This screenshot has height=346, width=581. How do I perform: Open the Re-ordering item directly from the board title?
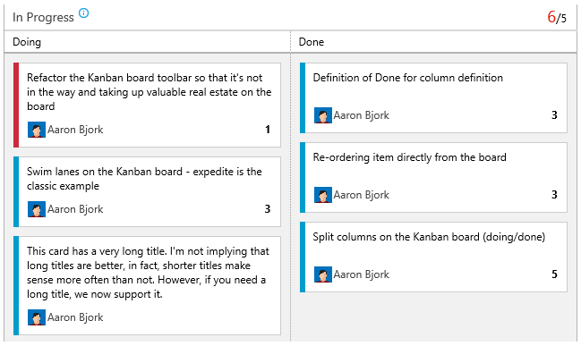409,157
